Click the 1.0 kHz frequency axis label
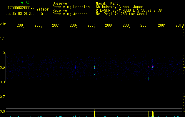Image resolution: width=185 pixels, height=117 pixels. [2, 53]
